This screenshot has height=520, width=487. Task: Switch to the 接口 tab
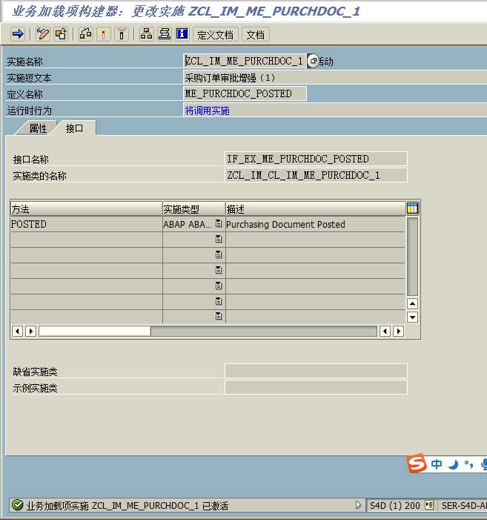point(75,128)
